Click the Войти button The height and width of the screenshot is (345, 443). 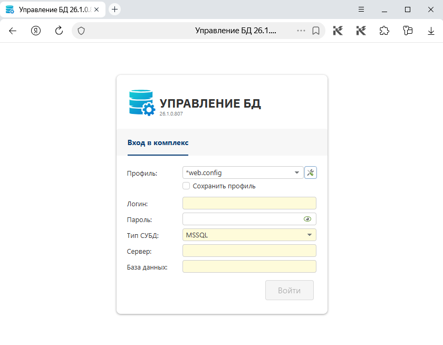[290, 290]
